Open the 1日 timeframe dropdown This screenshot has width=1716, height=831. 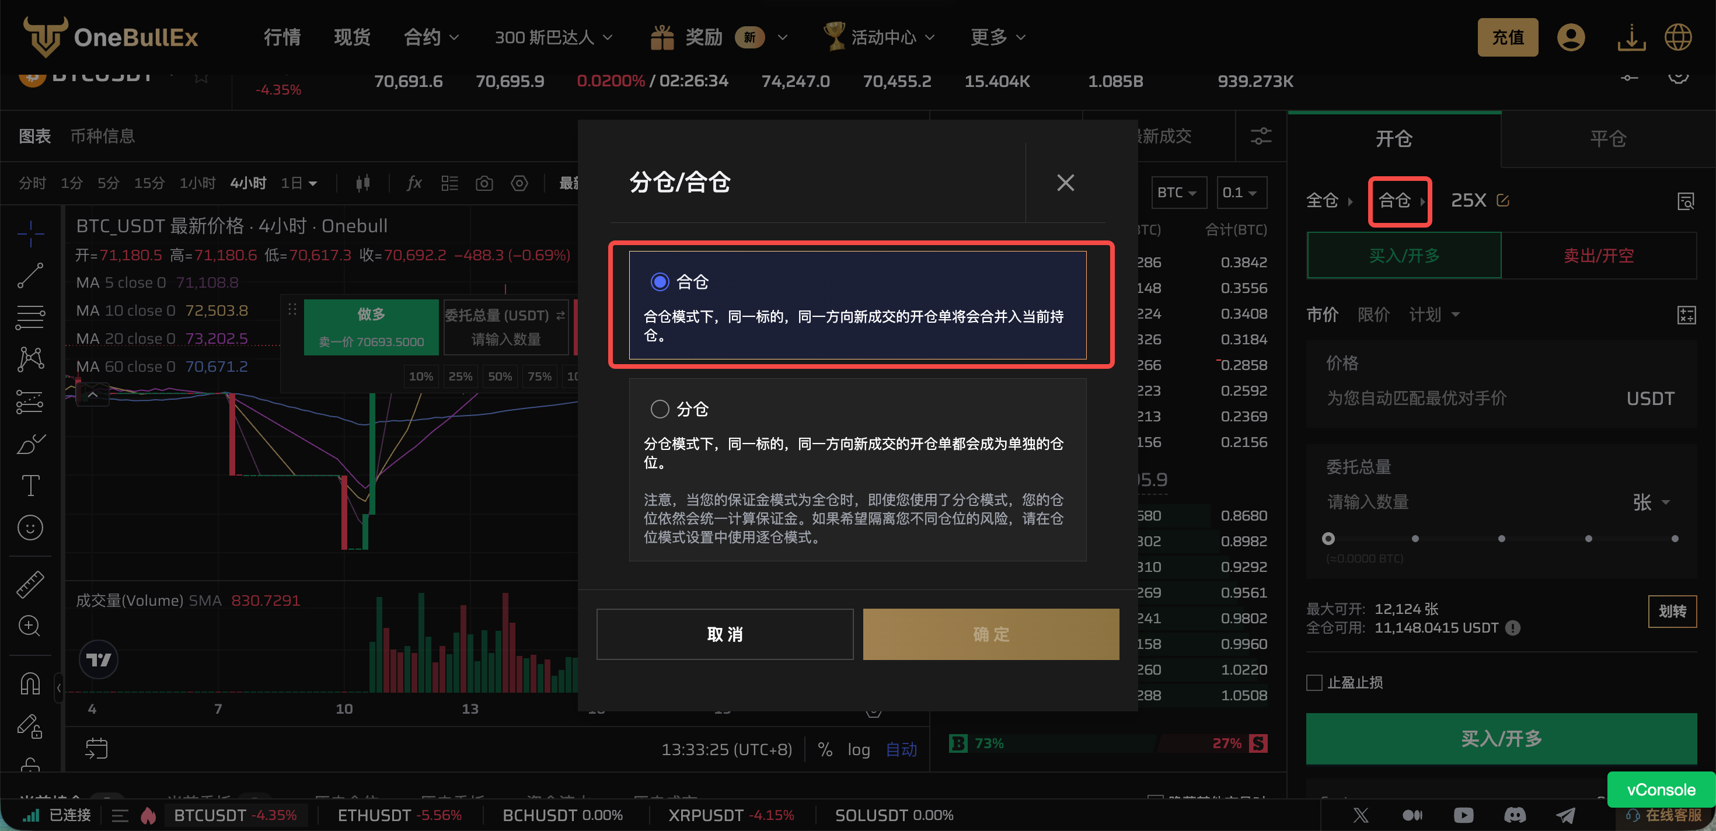click(x=298, y=183)
